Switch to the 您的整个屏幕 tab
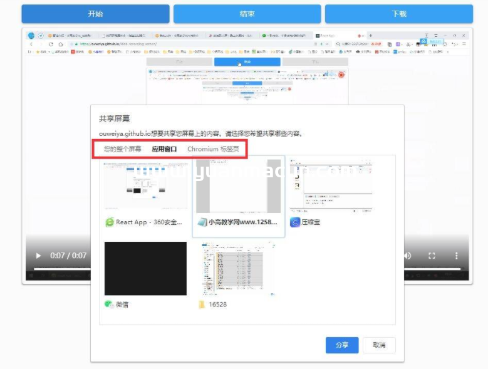Image resolution: width=488 pixels, height=369 pixels. (x=122, y=149)
